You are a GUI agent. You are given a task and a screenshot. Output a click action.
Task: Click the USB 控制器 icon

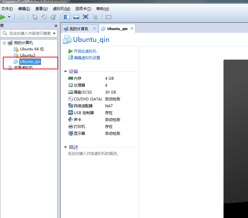(x=71, y=113)
